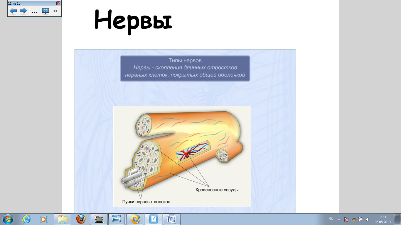Change the RU input language

pyautogui.click(x=331, y=219)
